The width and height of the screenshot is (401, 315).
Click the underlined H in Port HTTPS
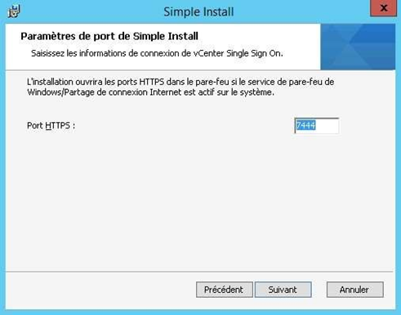point(48,126)
